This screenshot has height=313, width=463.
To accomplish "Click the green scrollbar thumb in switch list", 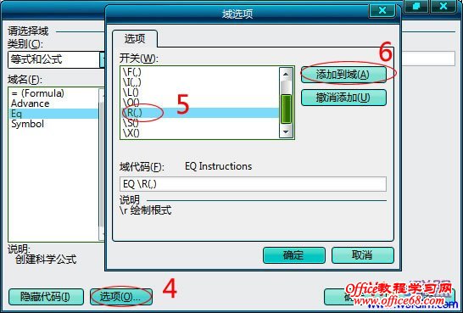I will (286, 109).
